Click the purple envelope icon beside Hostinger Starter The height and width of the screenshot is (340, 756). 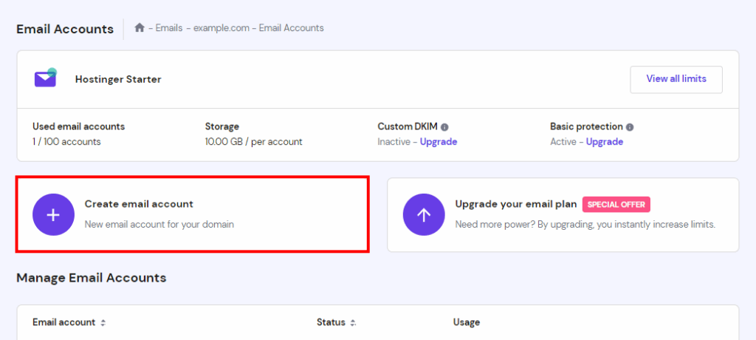pos(45,78)
